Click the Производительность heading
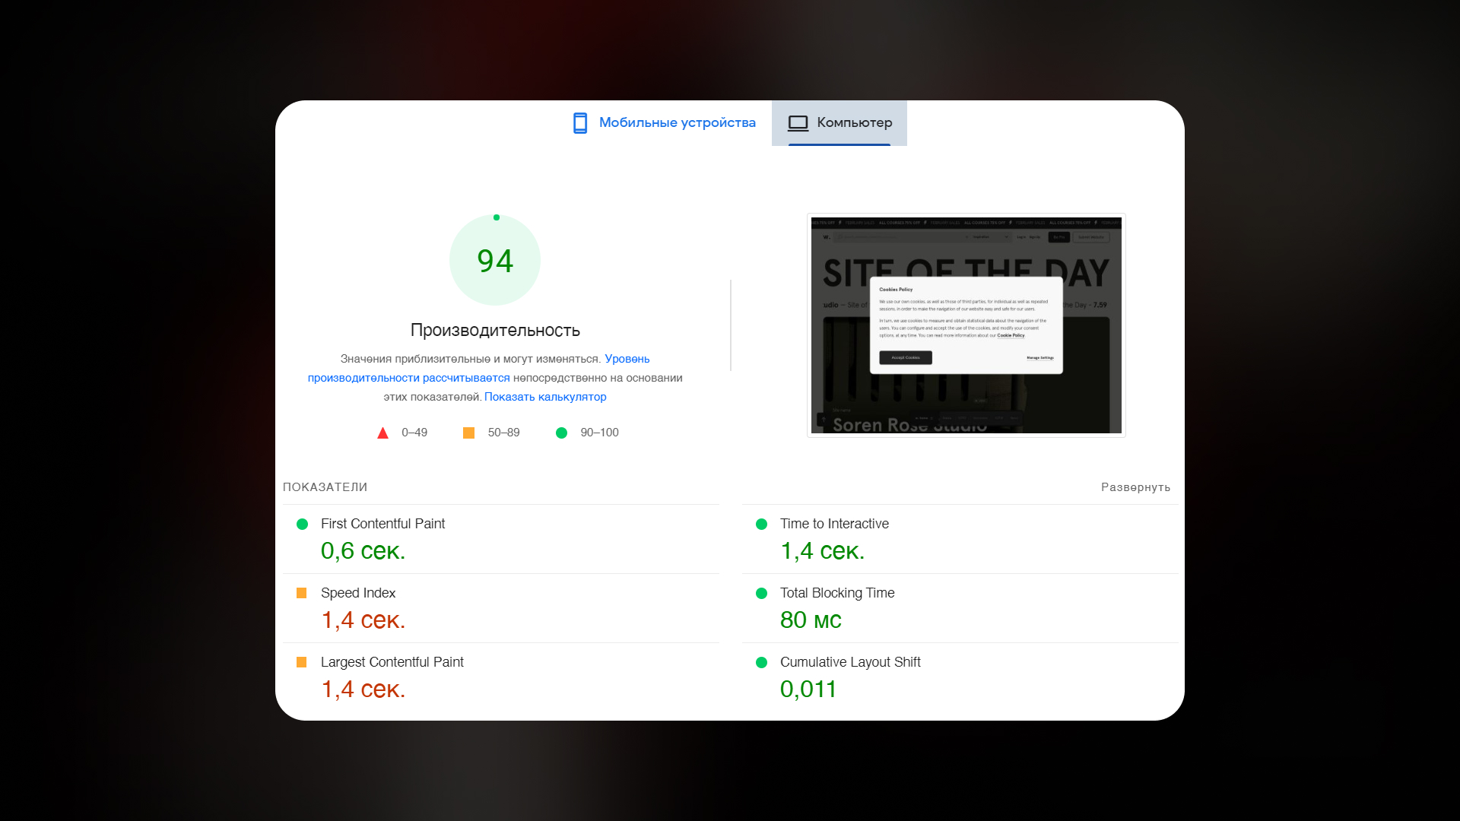Image resolution: width=1460 pixels, height=821 pixels. [495, 330]
